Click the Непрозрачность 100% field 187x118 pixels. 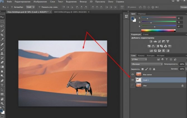[182, 64]
